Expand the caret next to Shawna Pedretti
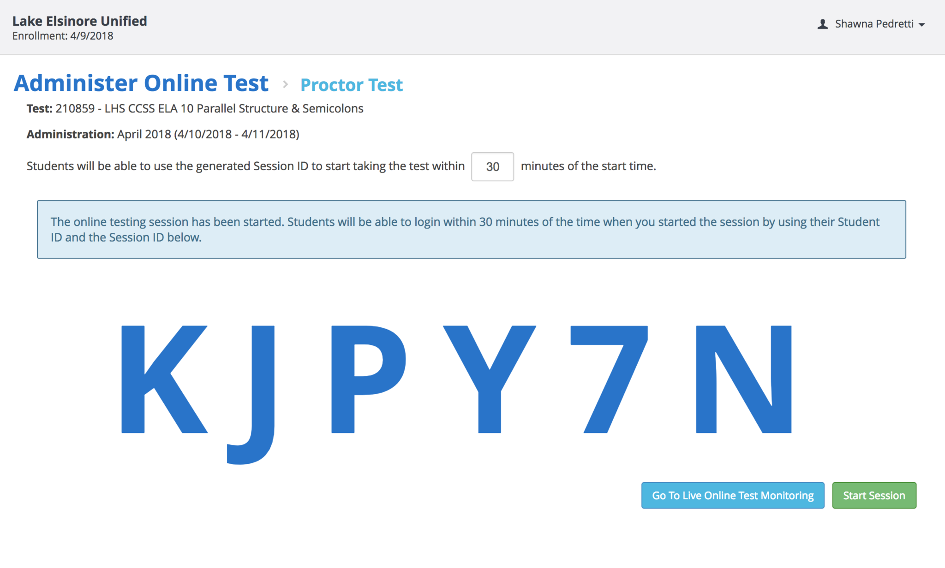945x568 pixels. point(922,25)
